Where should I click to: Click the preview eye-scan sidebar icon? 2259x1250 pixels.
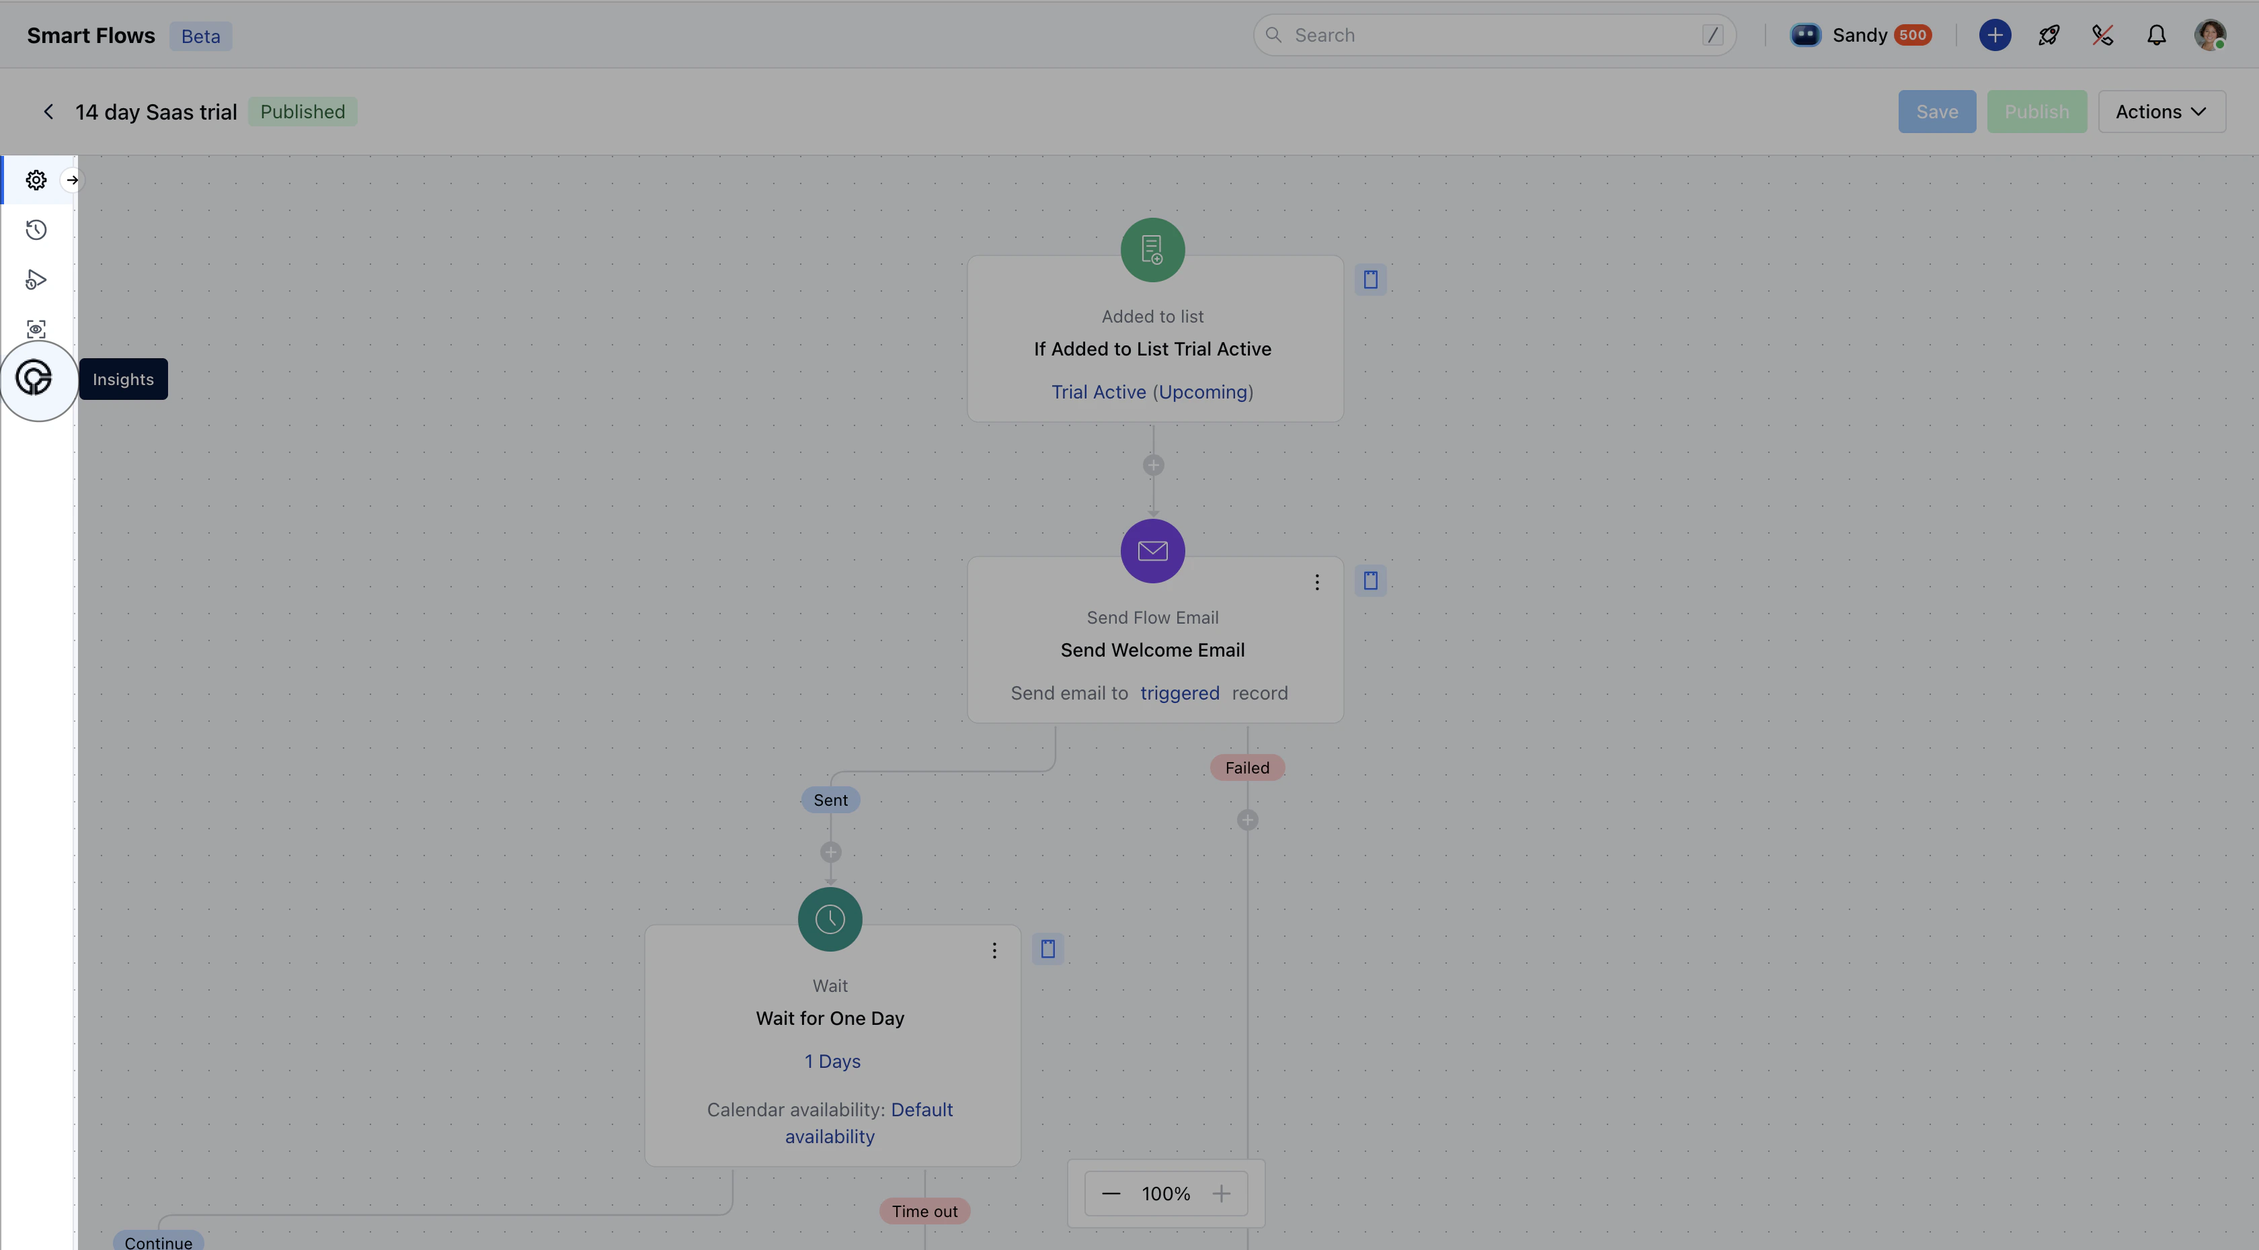point(36,329)
